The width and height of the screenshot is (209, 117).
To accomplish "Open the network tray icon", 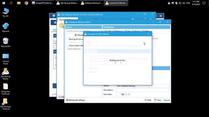I will pyautogui.click(x=180, y=3).
